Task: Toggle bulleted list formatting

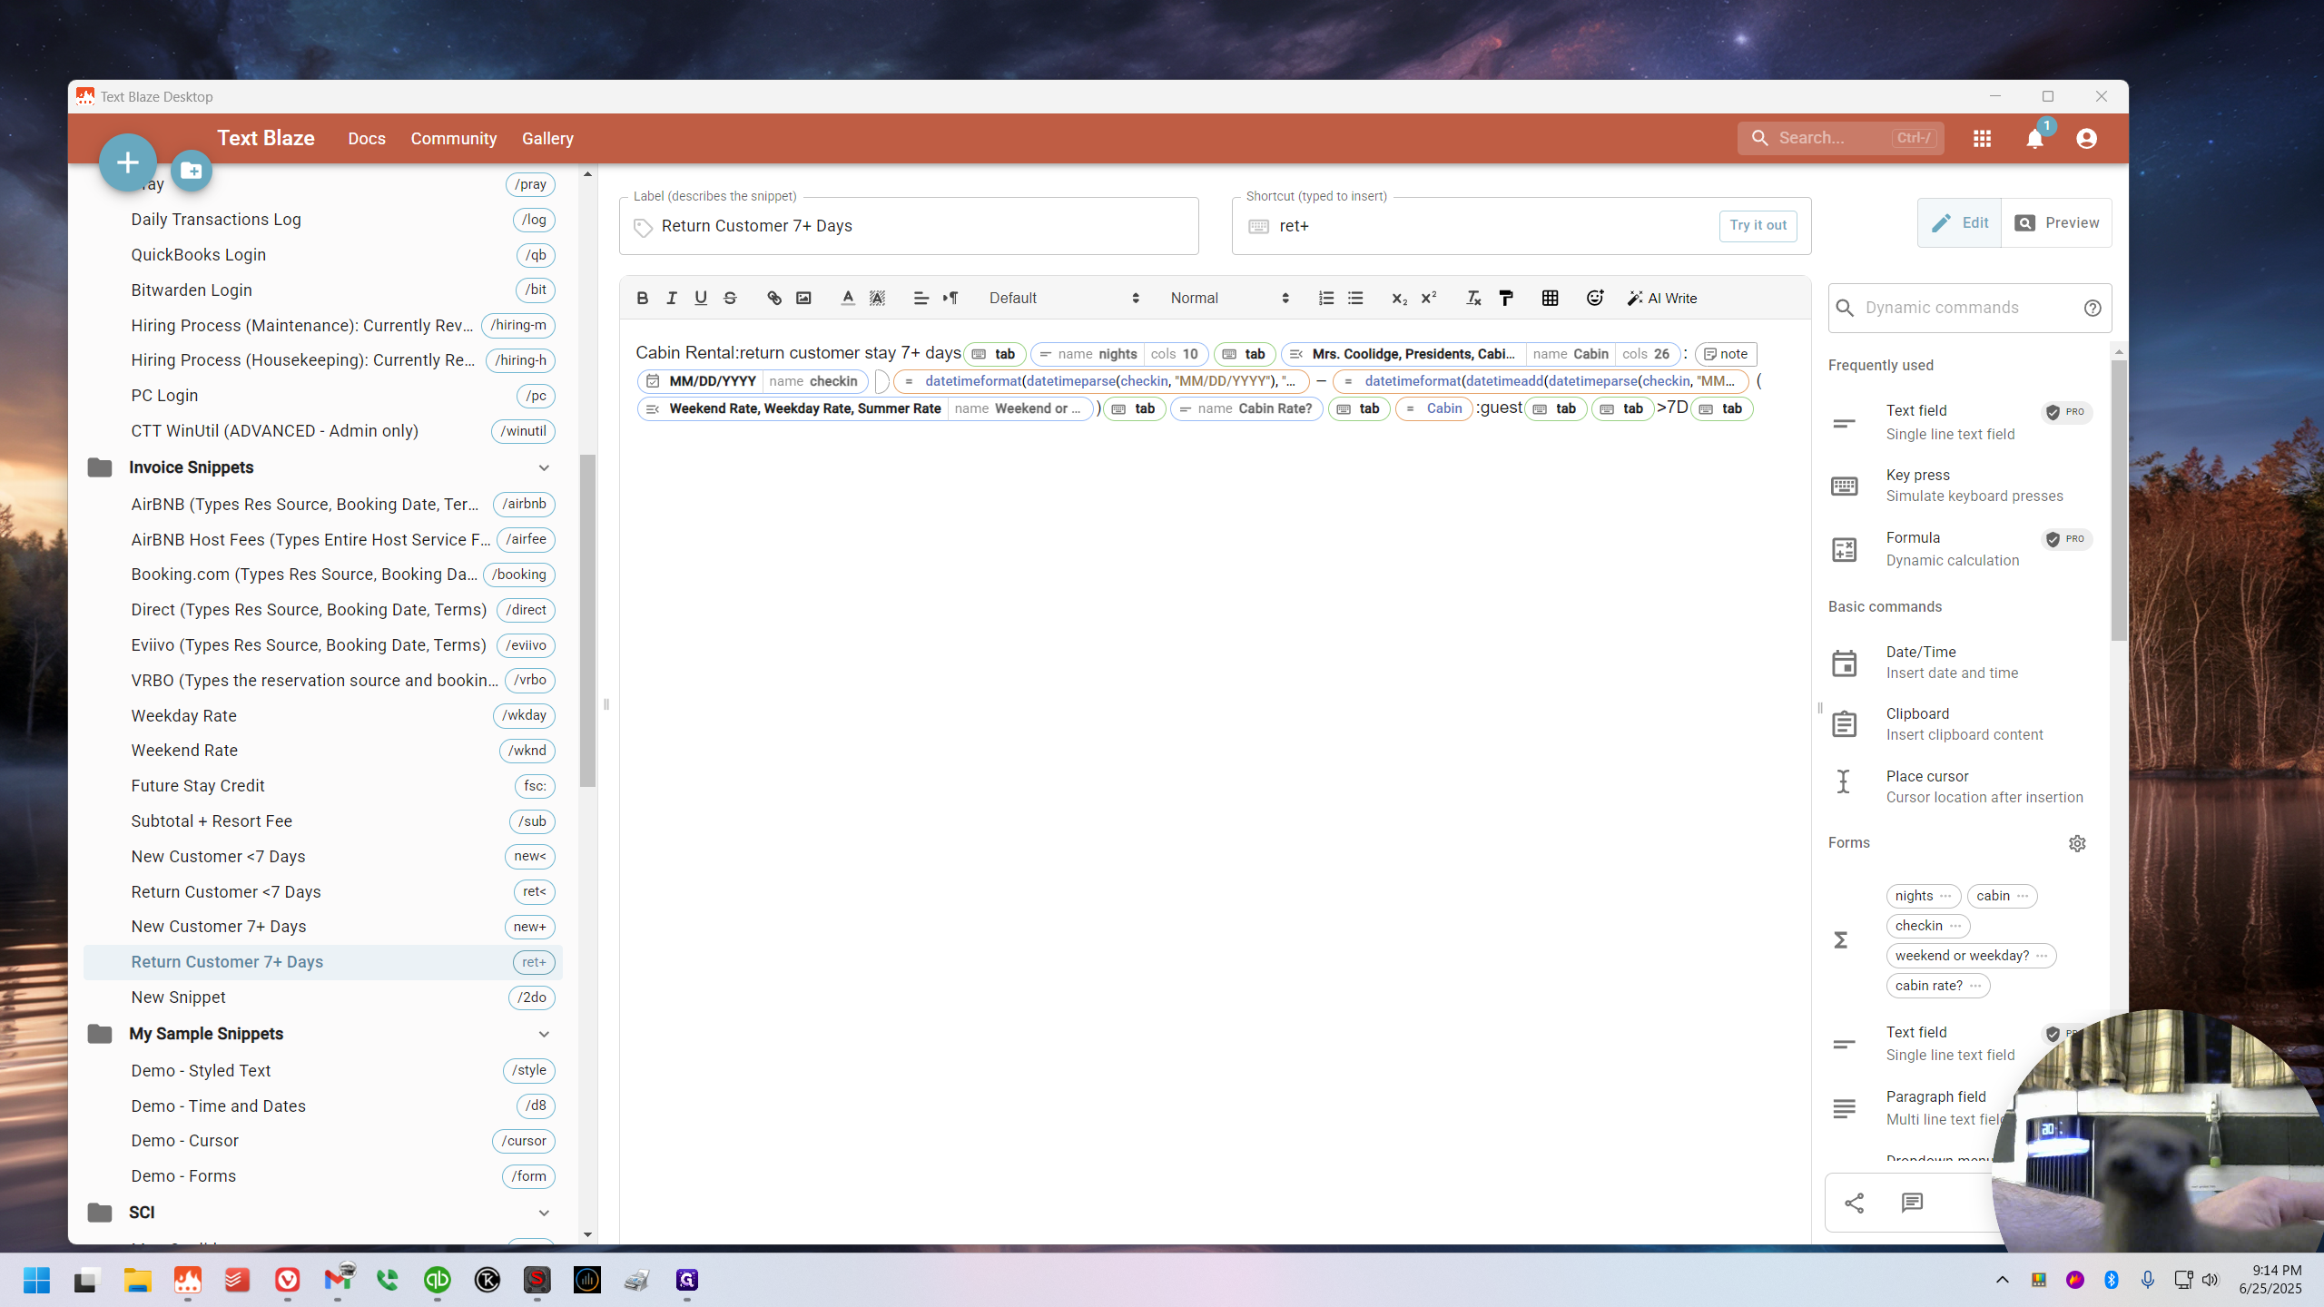Action: (x=1355, y=298)
